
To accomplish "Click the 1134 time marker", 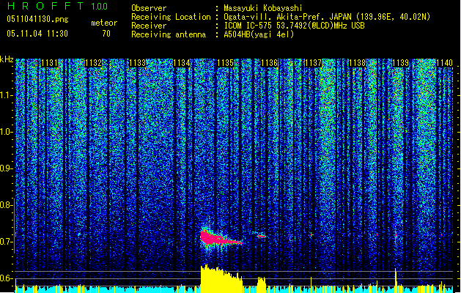I will click(182, 63).
